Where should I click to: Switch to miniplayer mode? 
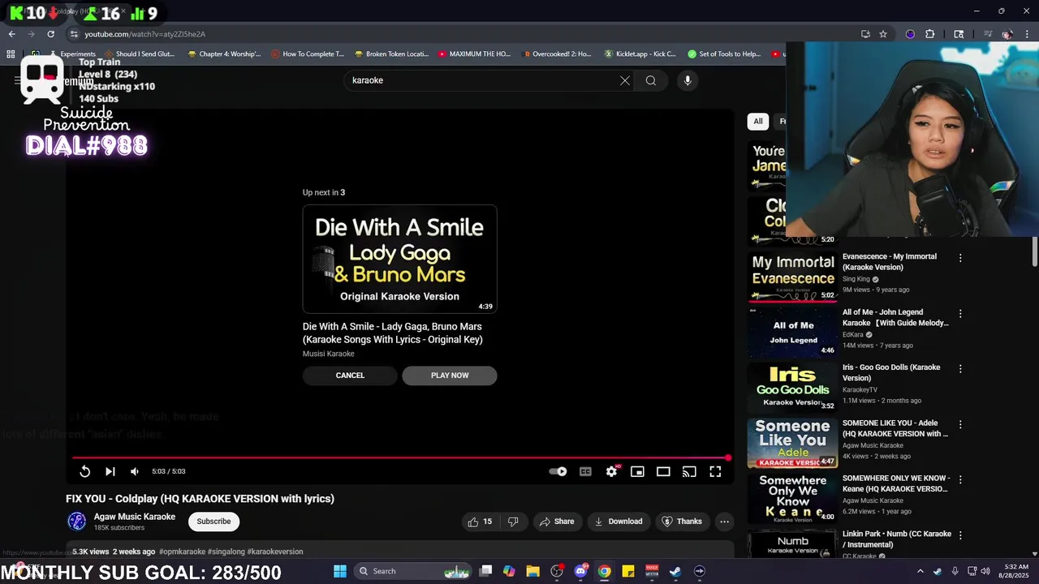coord(637,471)
